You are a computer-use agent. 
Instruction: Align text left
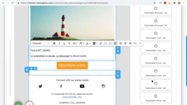coord(115,43)
